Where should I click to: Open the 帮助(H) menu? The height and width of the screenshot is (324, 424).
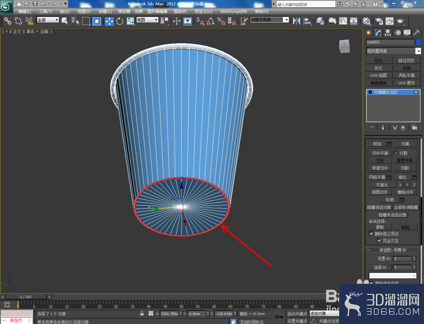262,11
